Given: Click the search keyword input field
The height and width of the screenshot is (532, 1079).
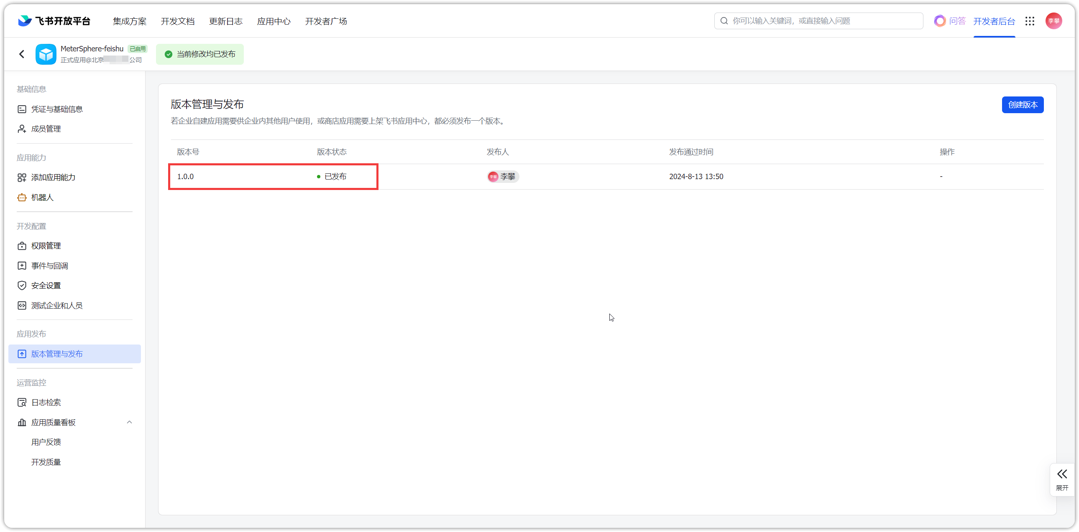Looking at the screenshot, I should [x=818, y=21].
